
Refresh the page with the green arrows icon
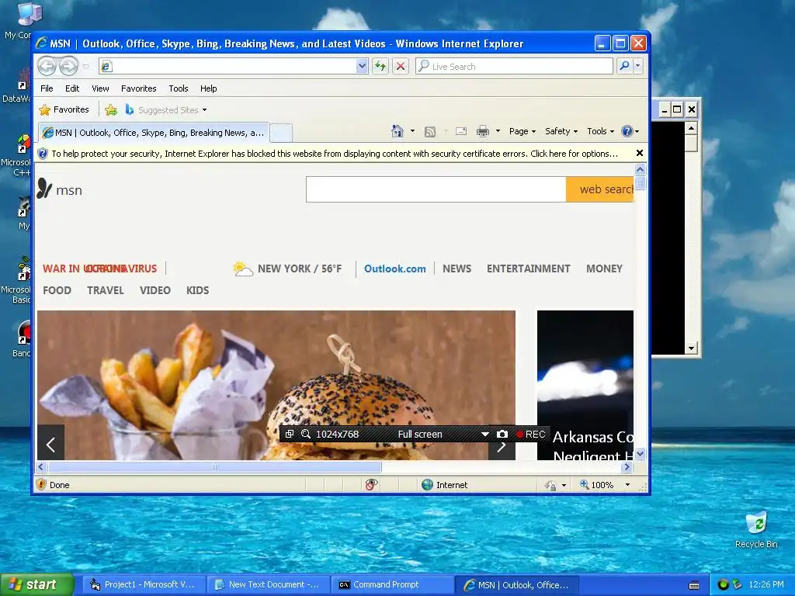pos(380,66)
